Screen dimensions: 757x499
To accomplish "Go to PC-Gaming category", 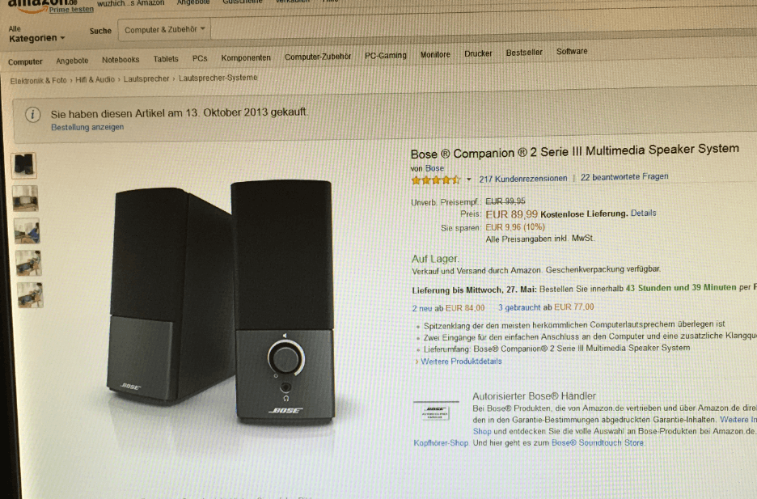I will click(385, 56).
